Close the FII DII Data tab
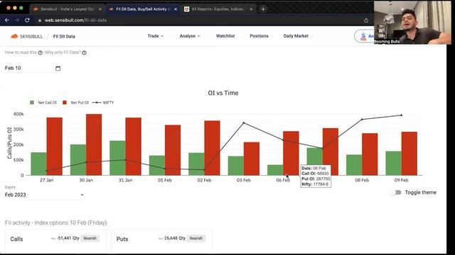Viewport: 455px width, 255px height. coord(176,9)
